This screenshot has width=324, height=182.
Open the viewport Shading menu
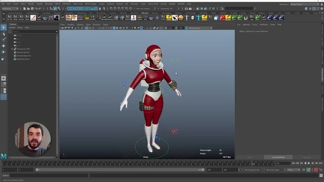(71, 25)
